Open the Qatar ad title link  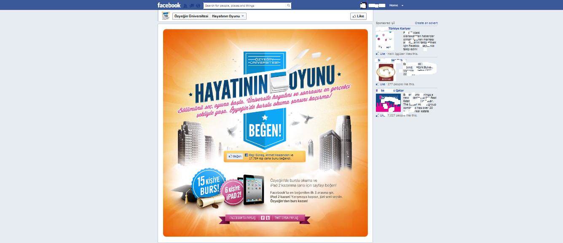[390, 90]
